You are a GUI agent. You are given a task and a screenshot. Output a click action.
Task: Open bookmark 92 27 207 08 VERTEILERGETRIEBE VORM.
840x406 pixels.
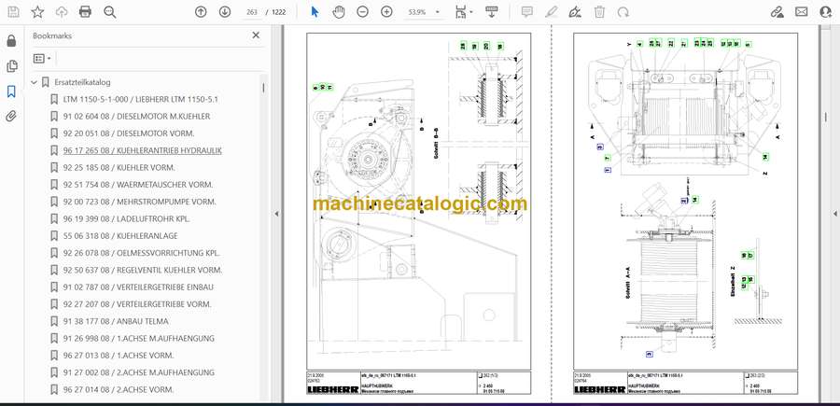(x=137, y=304)
